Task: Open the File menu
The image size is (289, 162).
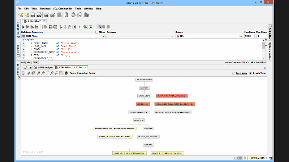Action: 20,9
